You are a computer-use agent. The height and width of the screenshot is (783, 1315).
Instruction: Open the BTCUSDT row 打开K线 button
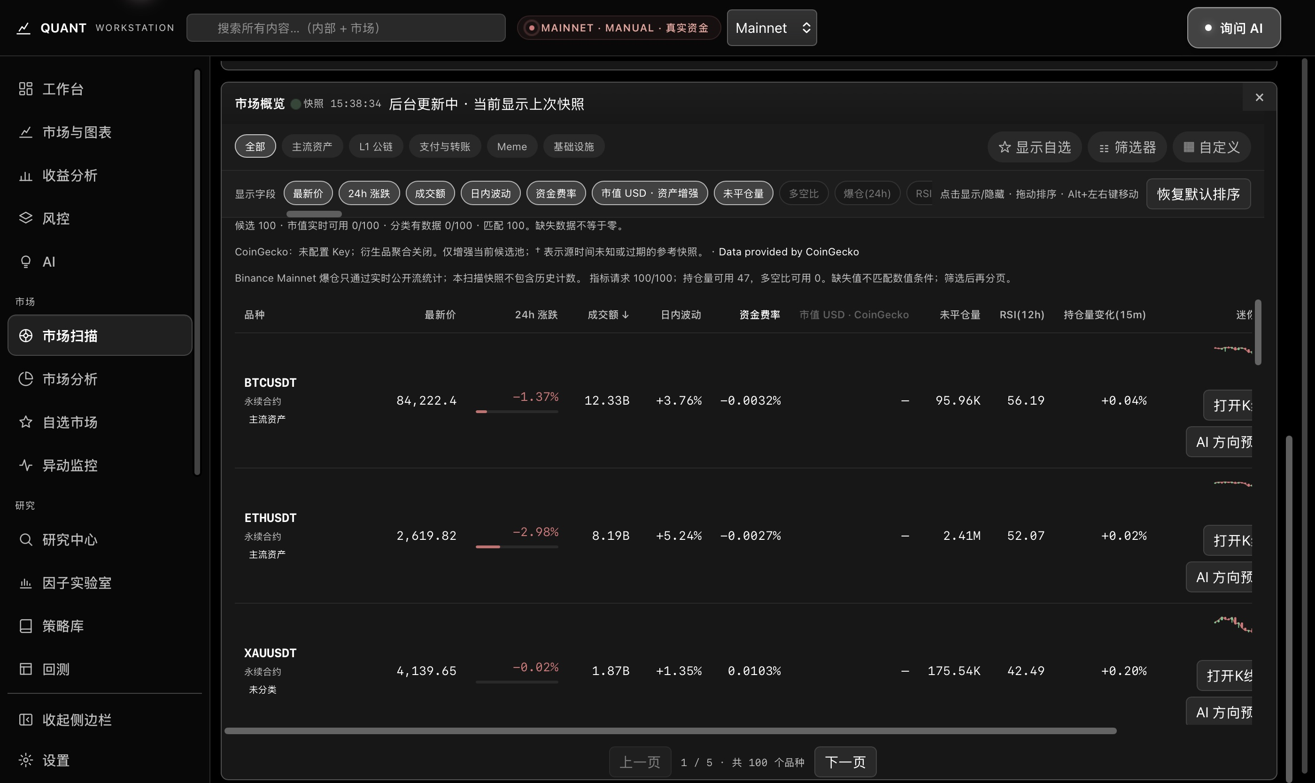[1228, 405]
